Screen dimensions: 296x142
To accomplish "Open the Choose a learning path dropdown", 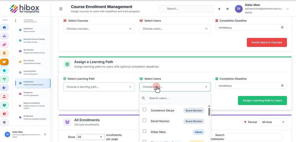I will (99, 87).
